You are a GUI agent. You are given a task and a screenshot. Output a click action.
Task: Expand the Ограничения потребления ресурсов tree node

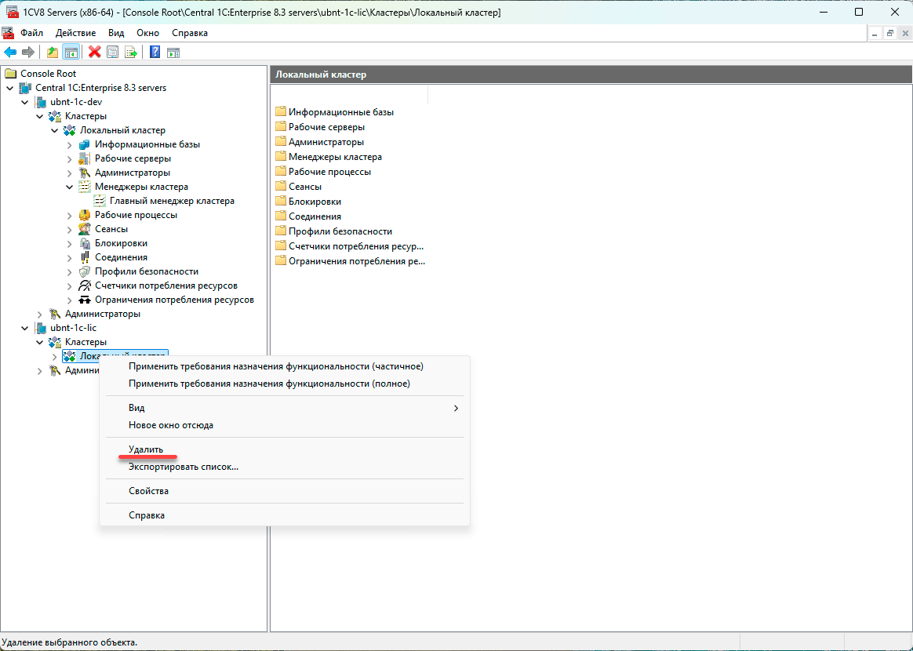[x=70, y=300]
